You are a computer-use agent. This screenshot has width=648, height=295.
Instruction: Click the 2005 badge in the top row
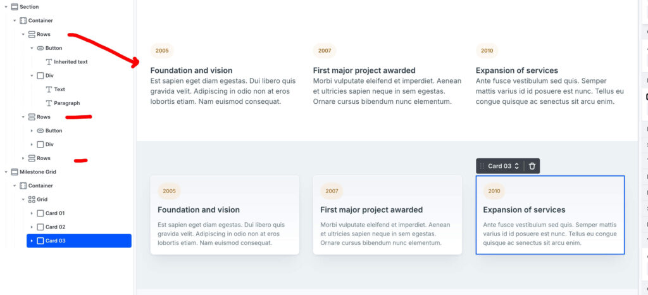pos(162,51)
